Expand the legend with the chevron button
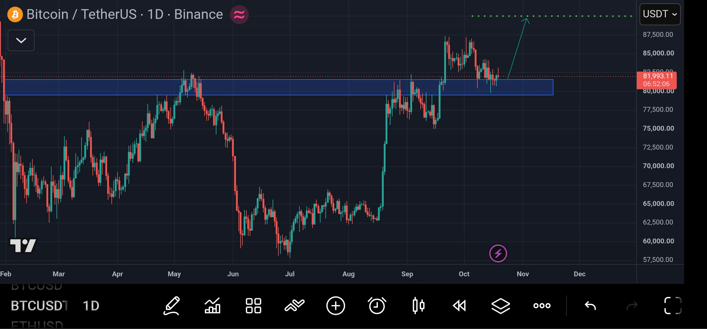Viewport: 707px width, 329px height. (x=21, y=40)
